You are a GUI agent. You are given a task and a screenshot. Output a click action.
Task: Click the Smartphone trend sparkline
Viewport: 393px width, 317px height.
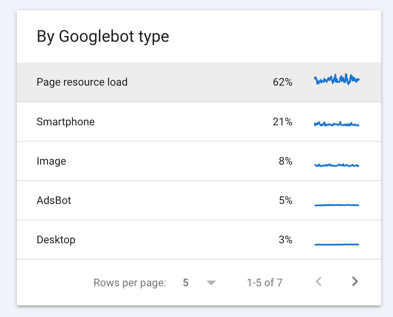(x=336, y=124)
